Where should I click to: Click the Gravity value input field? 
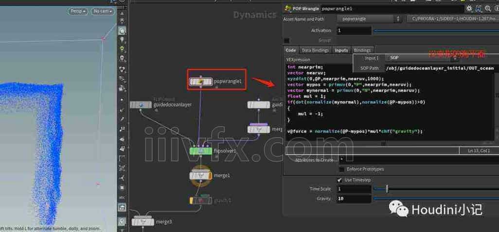click(353, 199)
